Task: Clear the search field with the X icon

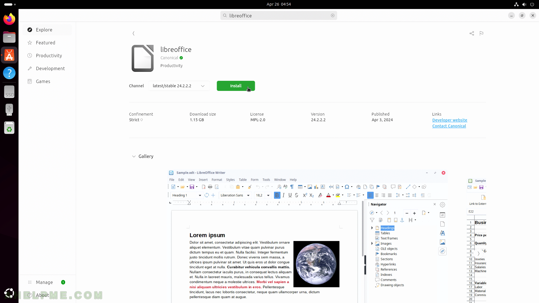Action: [333, 15]
